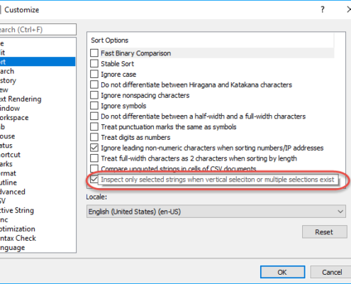This screenshot has height=284, width=351.
Task: Go to Syntax Check category
Action: tap(18, 238)
